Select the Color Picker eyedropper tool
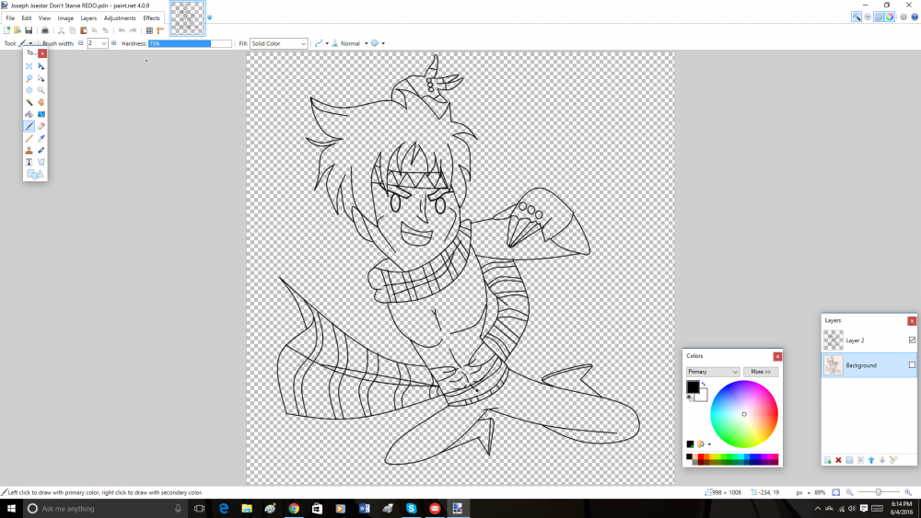Image resolution: width=921 pixels, height=518 pixels. tap(41, 138)
